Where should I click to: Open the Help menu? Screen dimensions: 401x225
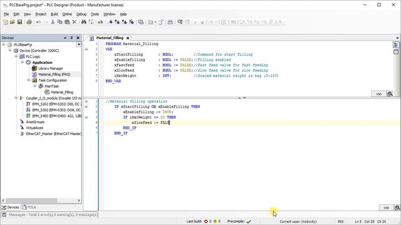(123, 14)
